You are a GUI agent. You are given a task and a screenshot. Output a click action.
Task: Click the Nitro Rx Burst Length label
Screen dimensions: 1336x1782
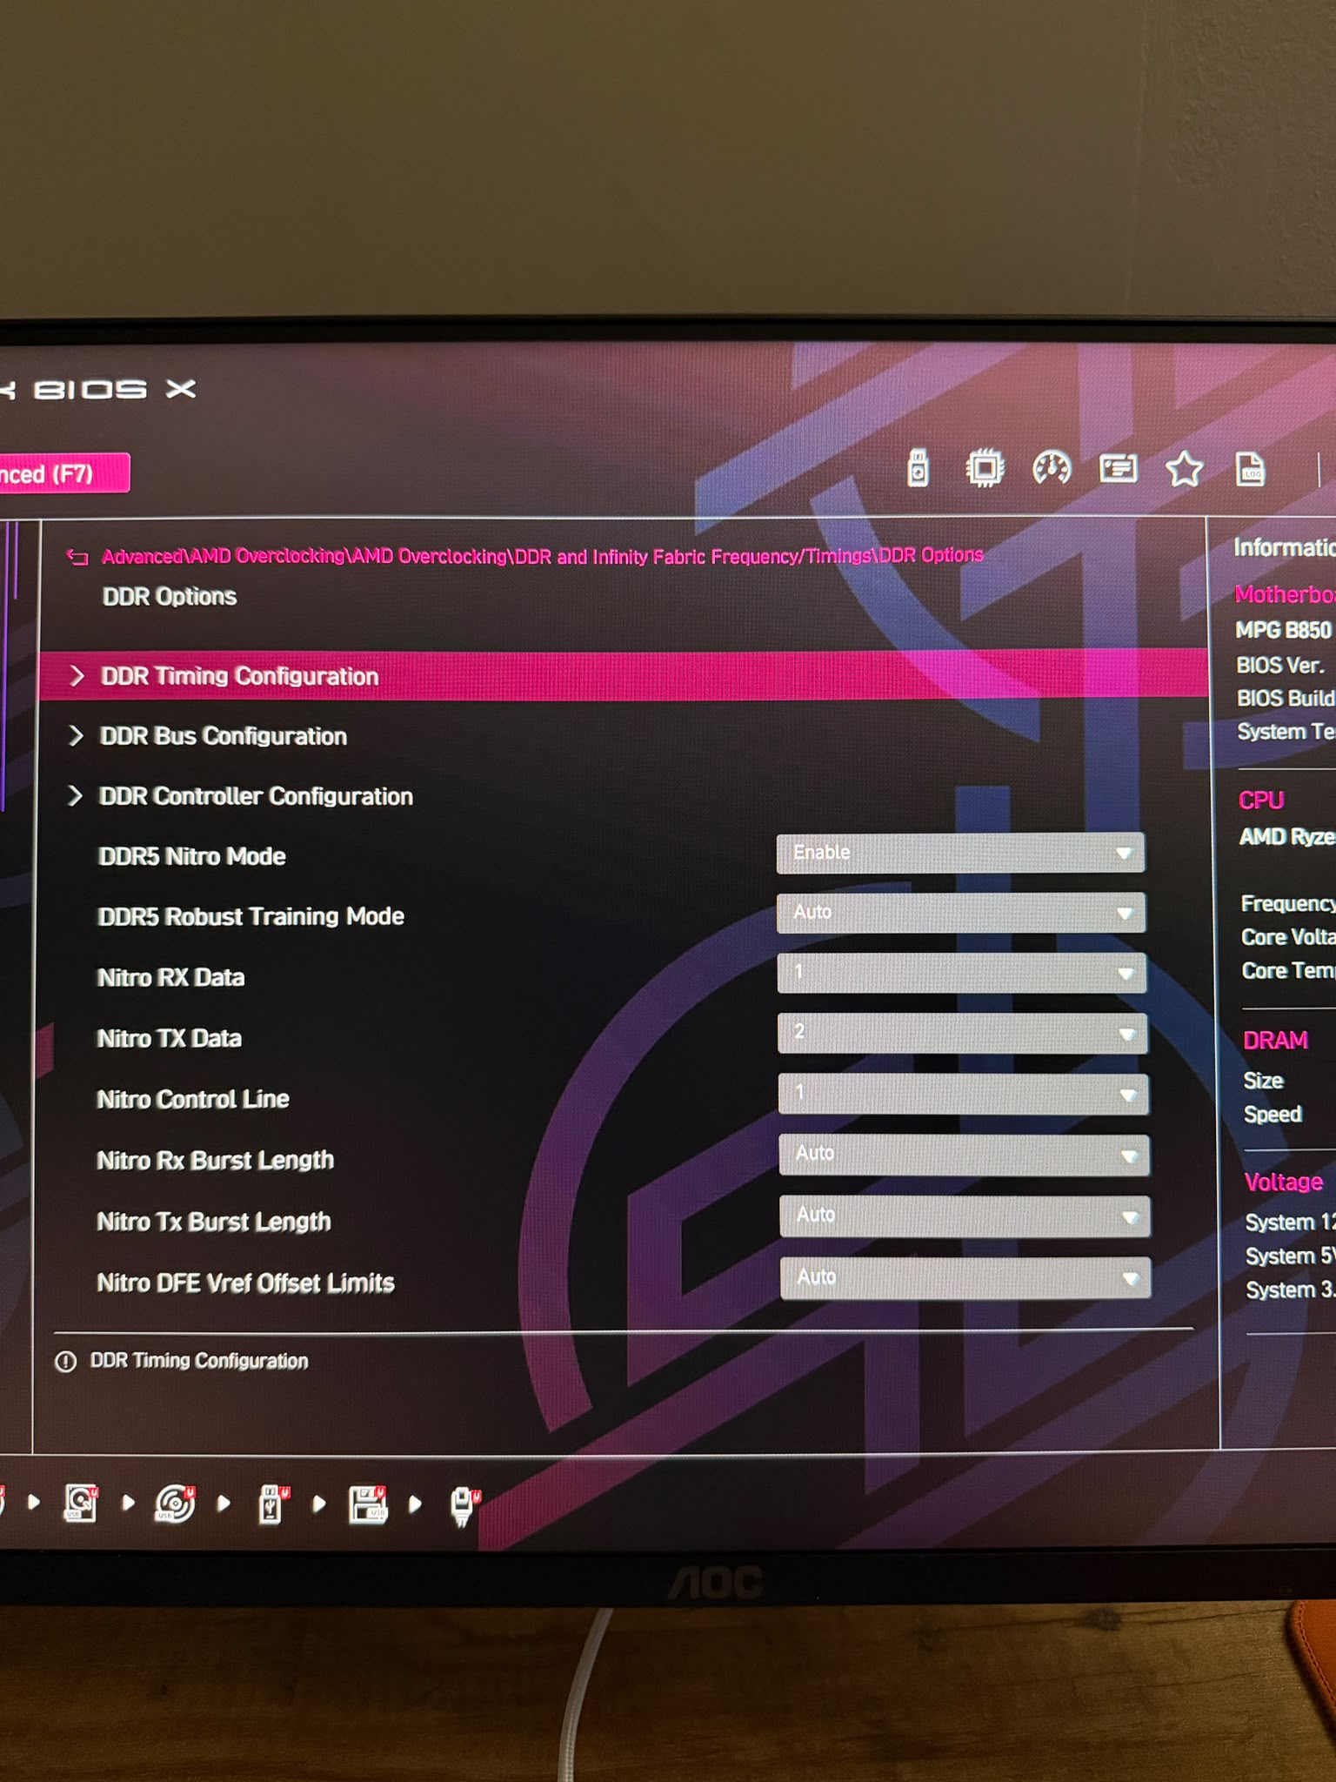point(216,1160)
